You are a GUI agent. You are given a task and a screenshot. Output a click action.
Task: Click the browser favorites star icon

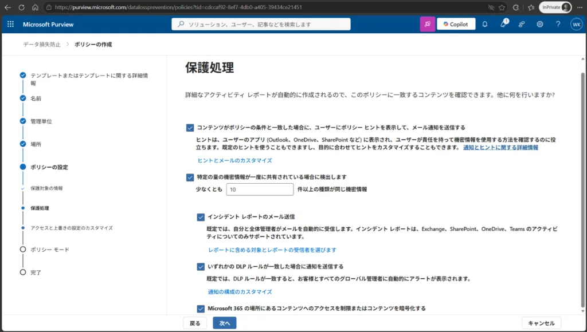[502, 7]
